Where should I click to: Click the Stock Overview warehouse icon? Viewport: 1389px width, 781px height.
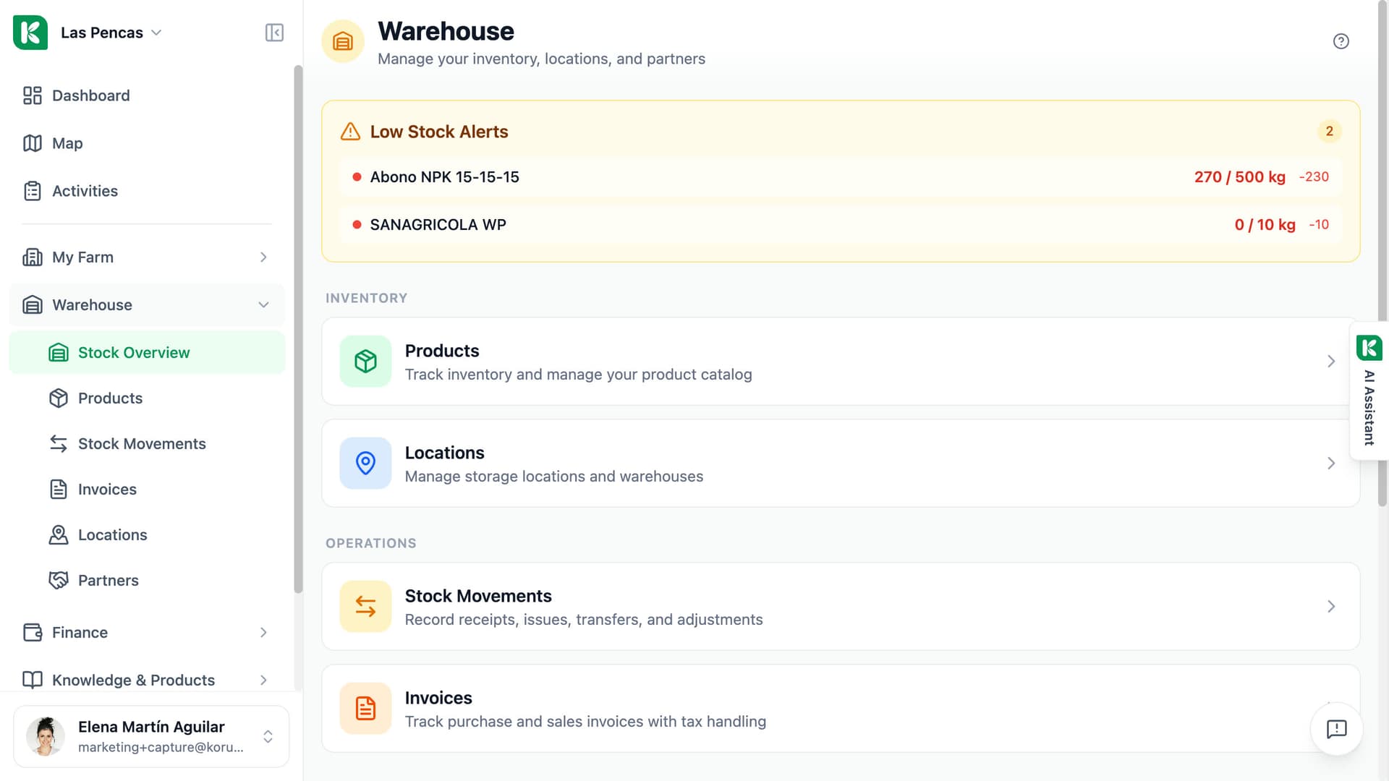[x=59, y=353]
